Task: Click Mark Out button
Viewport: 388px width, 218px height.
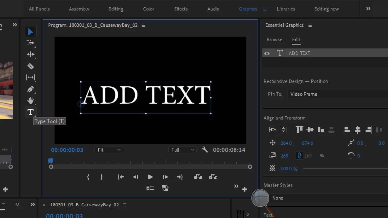Action: pos(101,177)
